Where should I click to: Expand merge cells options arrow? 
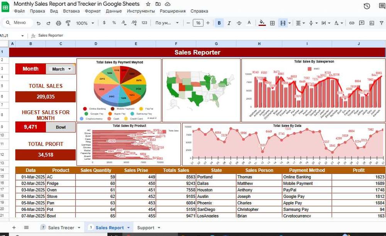289,23
